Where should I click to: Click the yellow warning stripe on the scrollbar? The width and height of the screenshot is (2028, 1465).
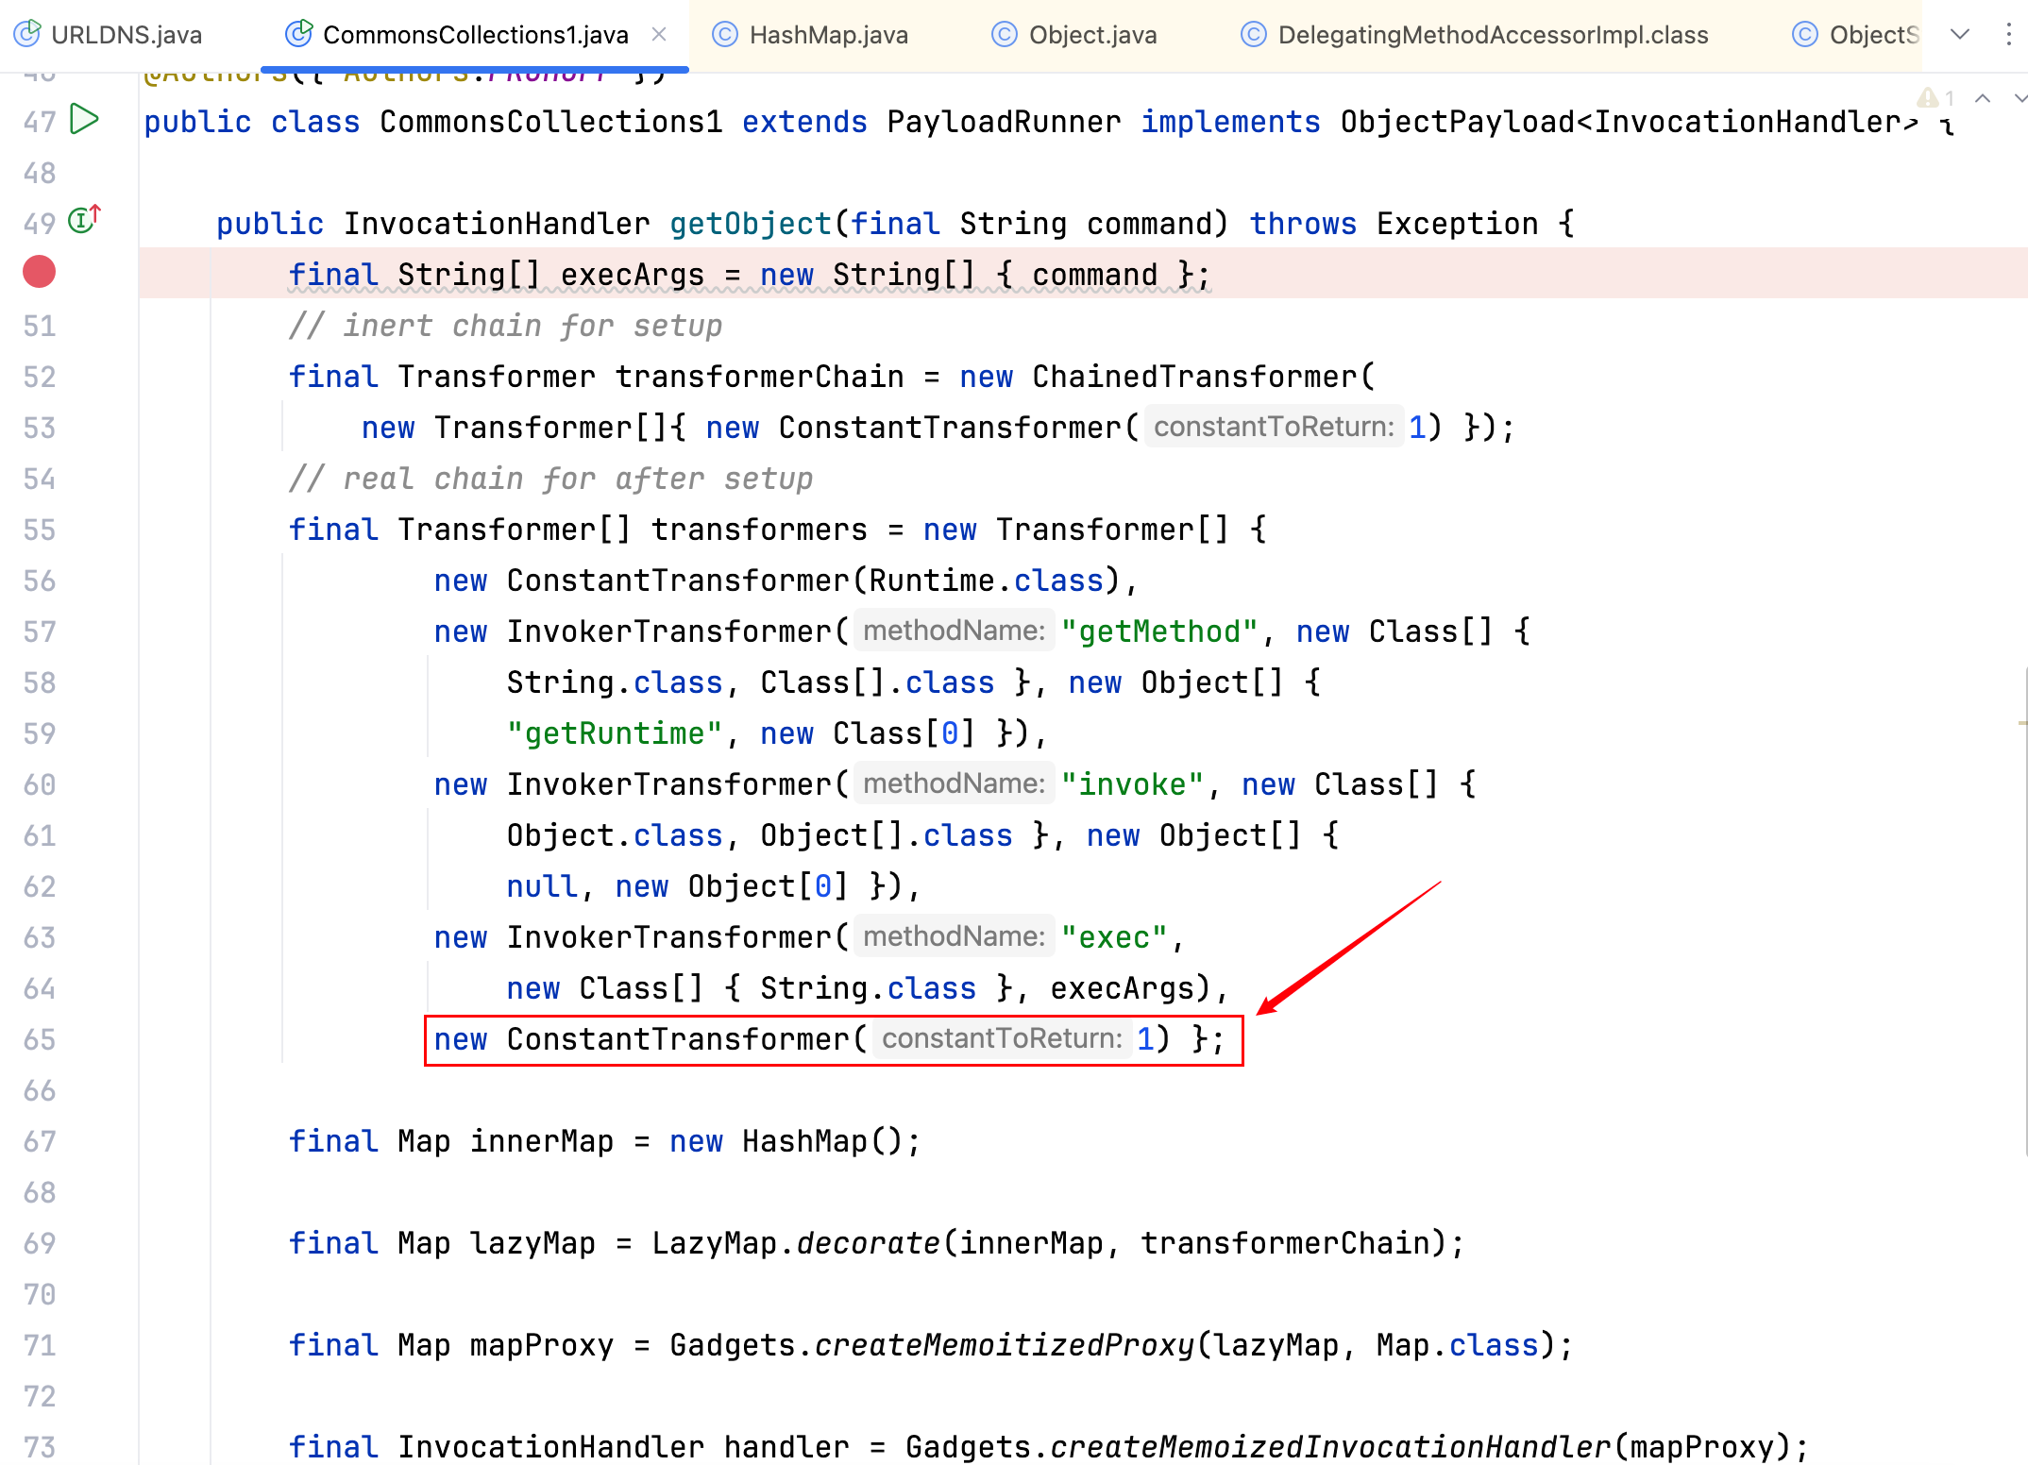2021,723
